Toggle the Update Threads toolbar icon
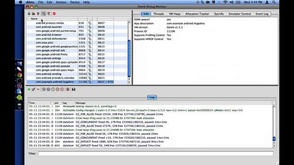The image size is (294, 165). point(44,14)
